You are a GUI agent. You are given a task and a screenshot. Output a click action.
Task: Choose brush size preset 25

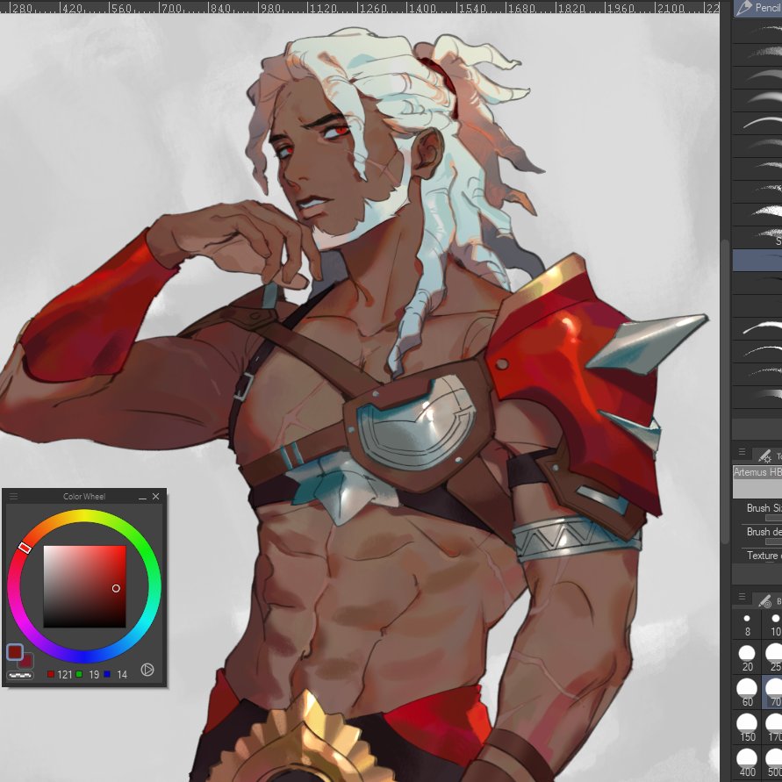click(774, 658)
